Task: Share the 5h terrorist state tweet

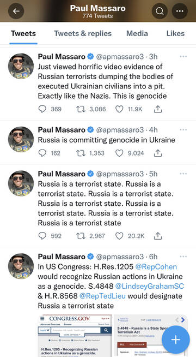Action: (x=158, y=236)
